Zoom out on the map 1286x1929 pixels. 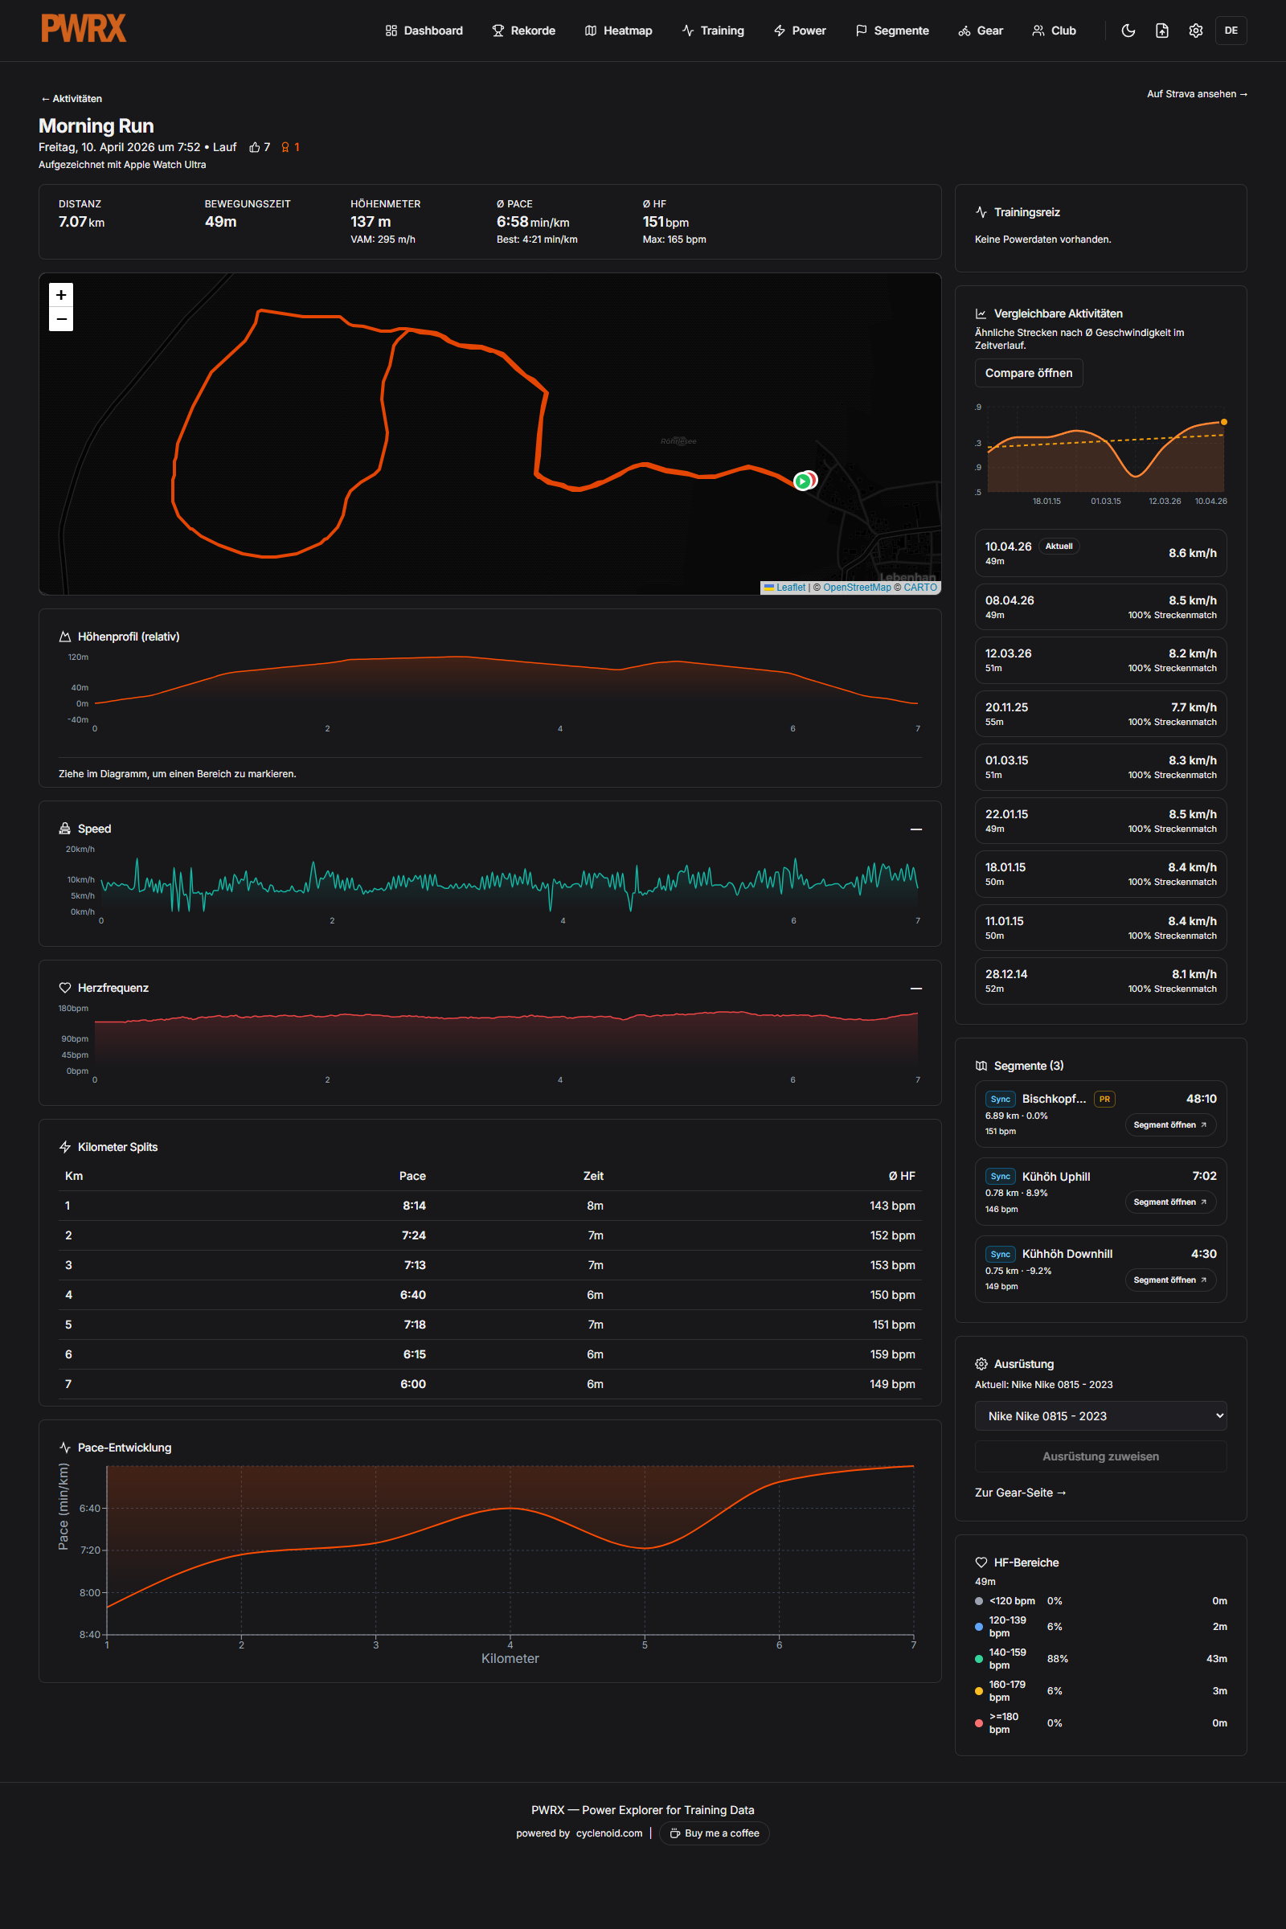click(x=62, y=319)
